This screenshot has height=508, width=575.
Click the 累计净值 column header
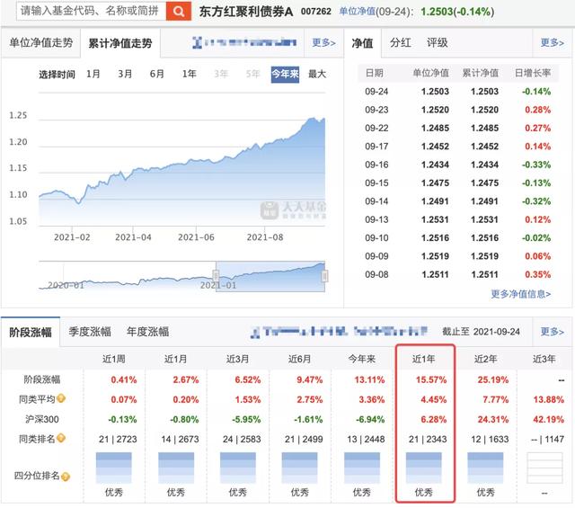tap(481, 73)
